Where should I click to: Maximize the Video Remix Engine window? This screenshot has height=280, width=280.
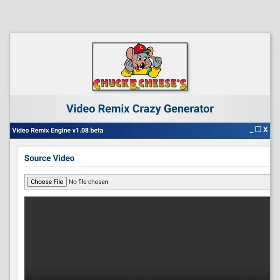(x=258, y=129)
